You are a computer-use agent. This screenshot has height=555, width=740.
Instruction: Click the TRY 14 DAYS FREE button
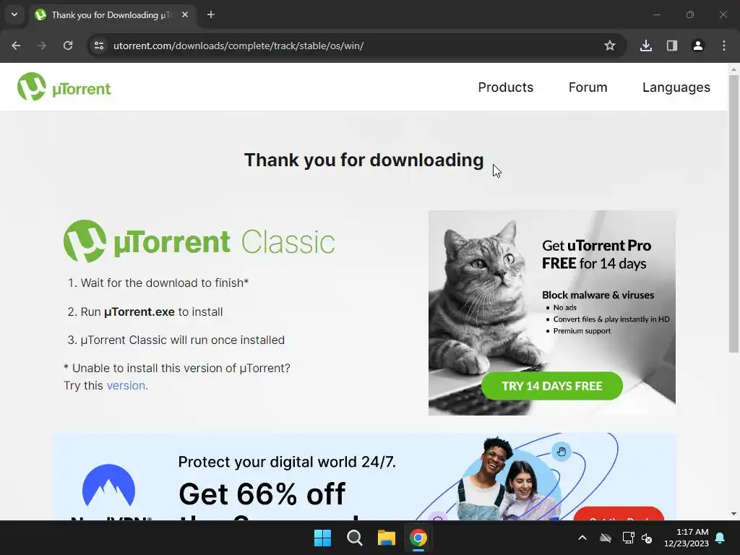click(551, 386)
